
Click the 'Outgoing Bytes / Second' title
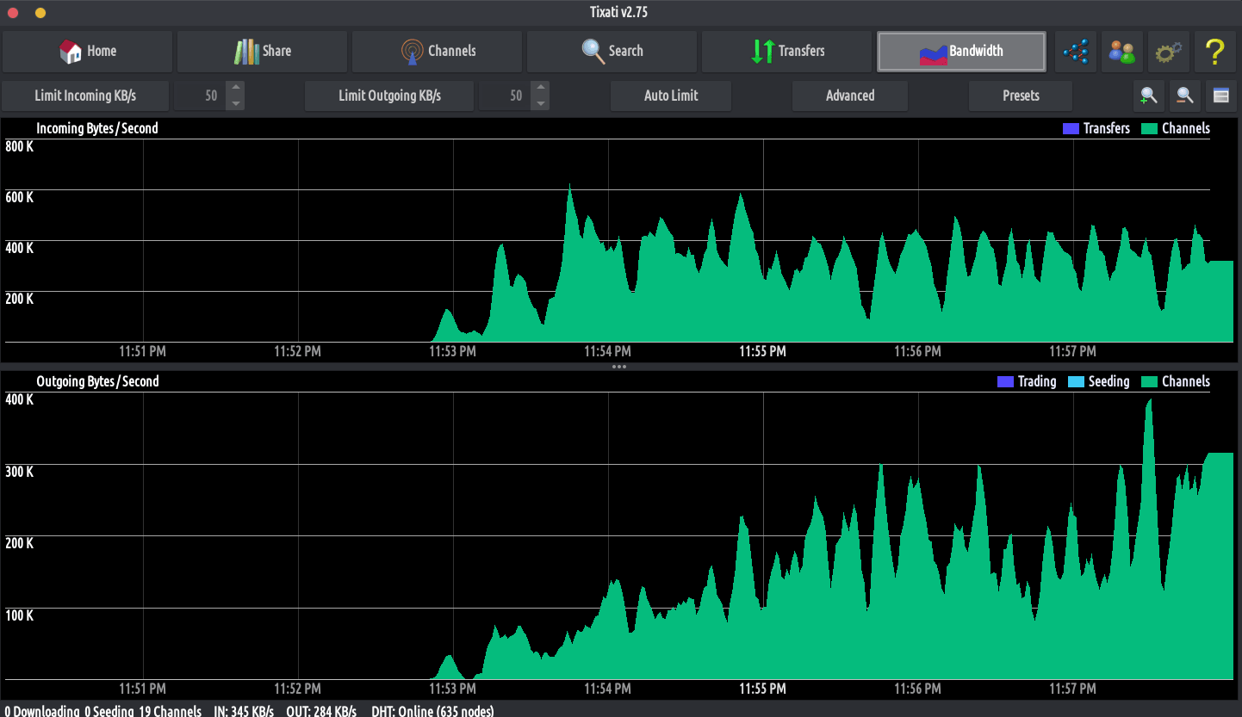(x=97, y=381)
